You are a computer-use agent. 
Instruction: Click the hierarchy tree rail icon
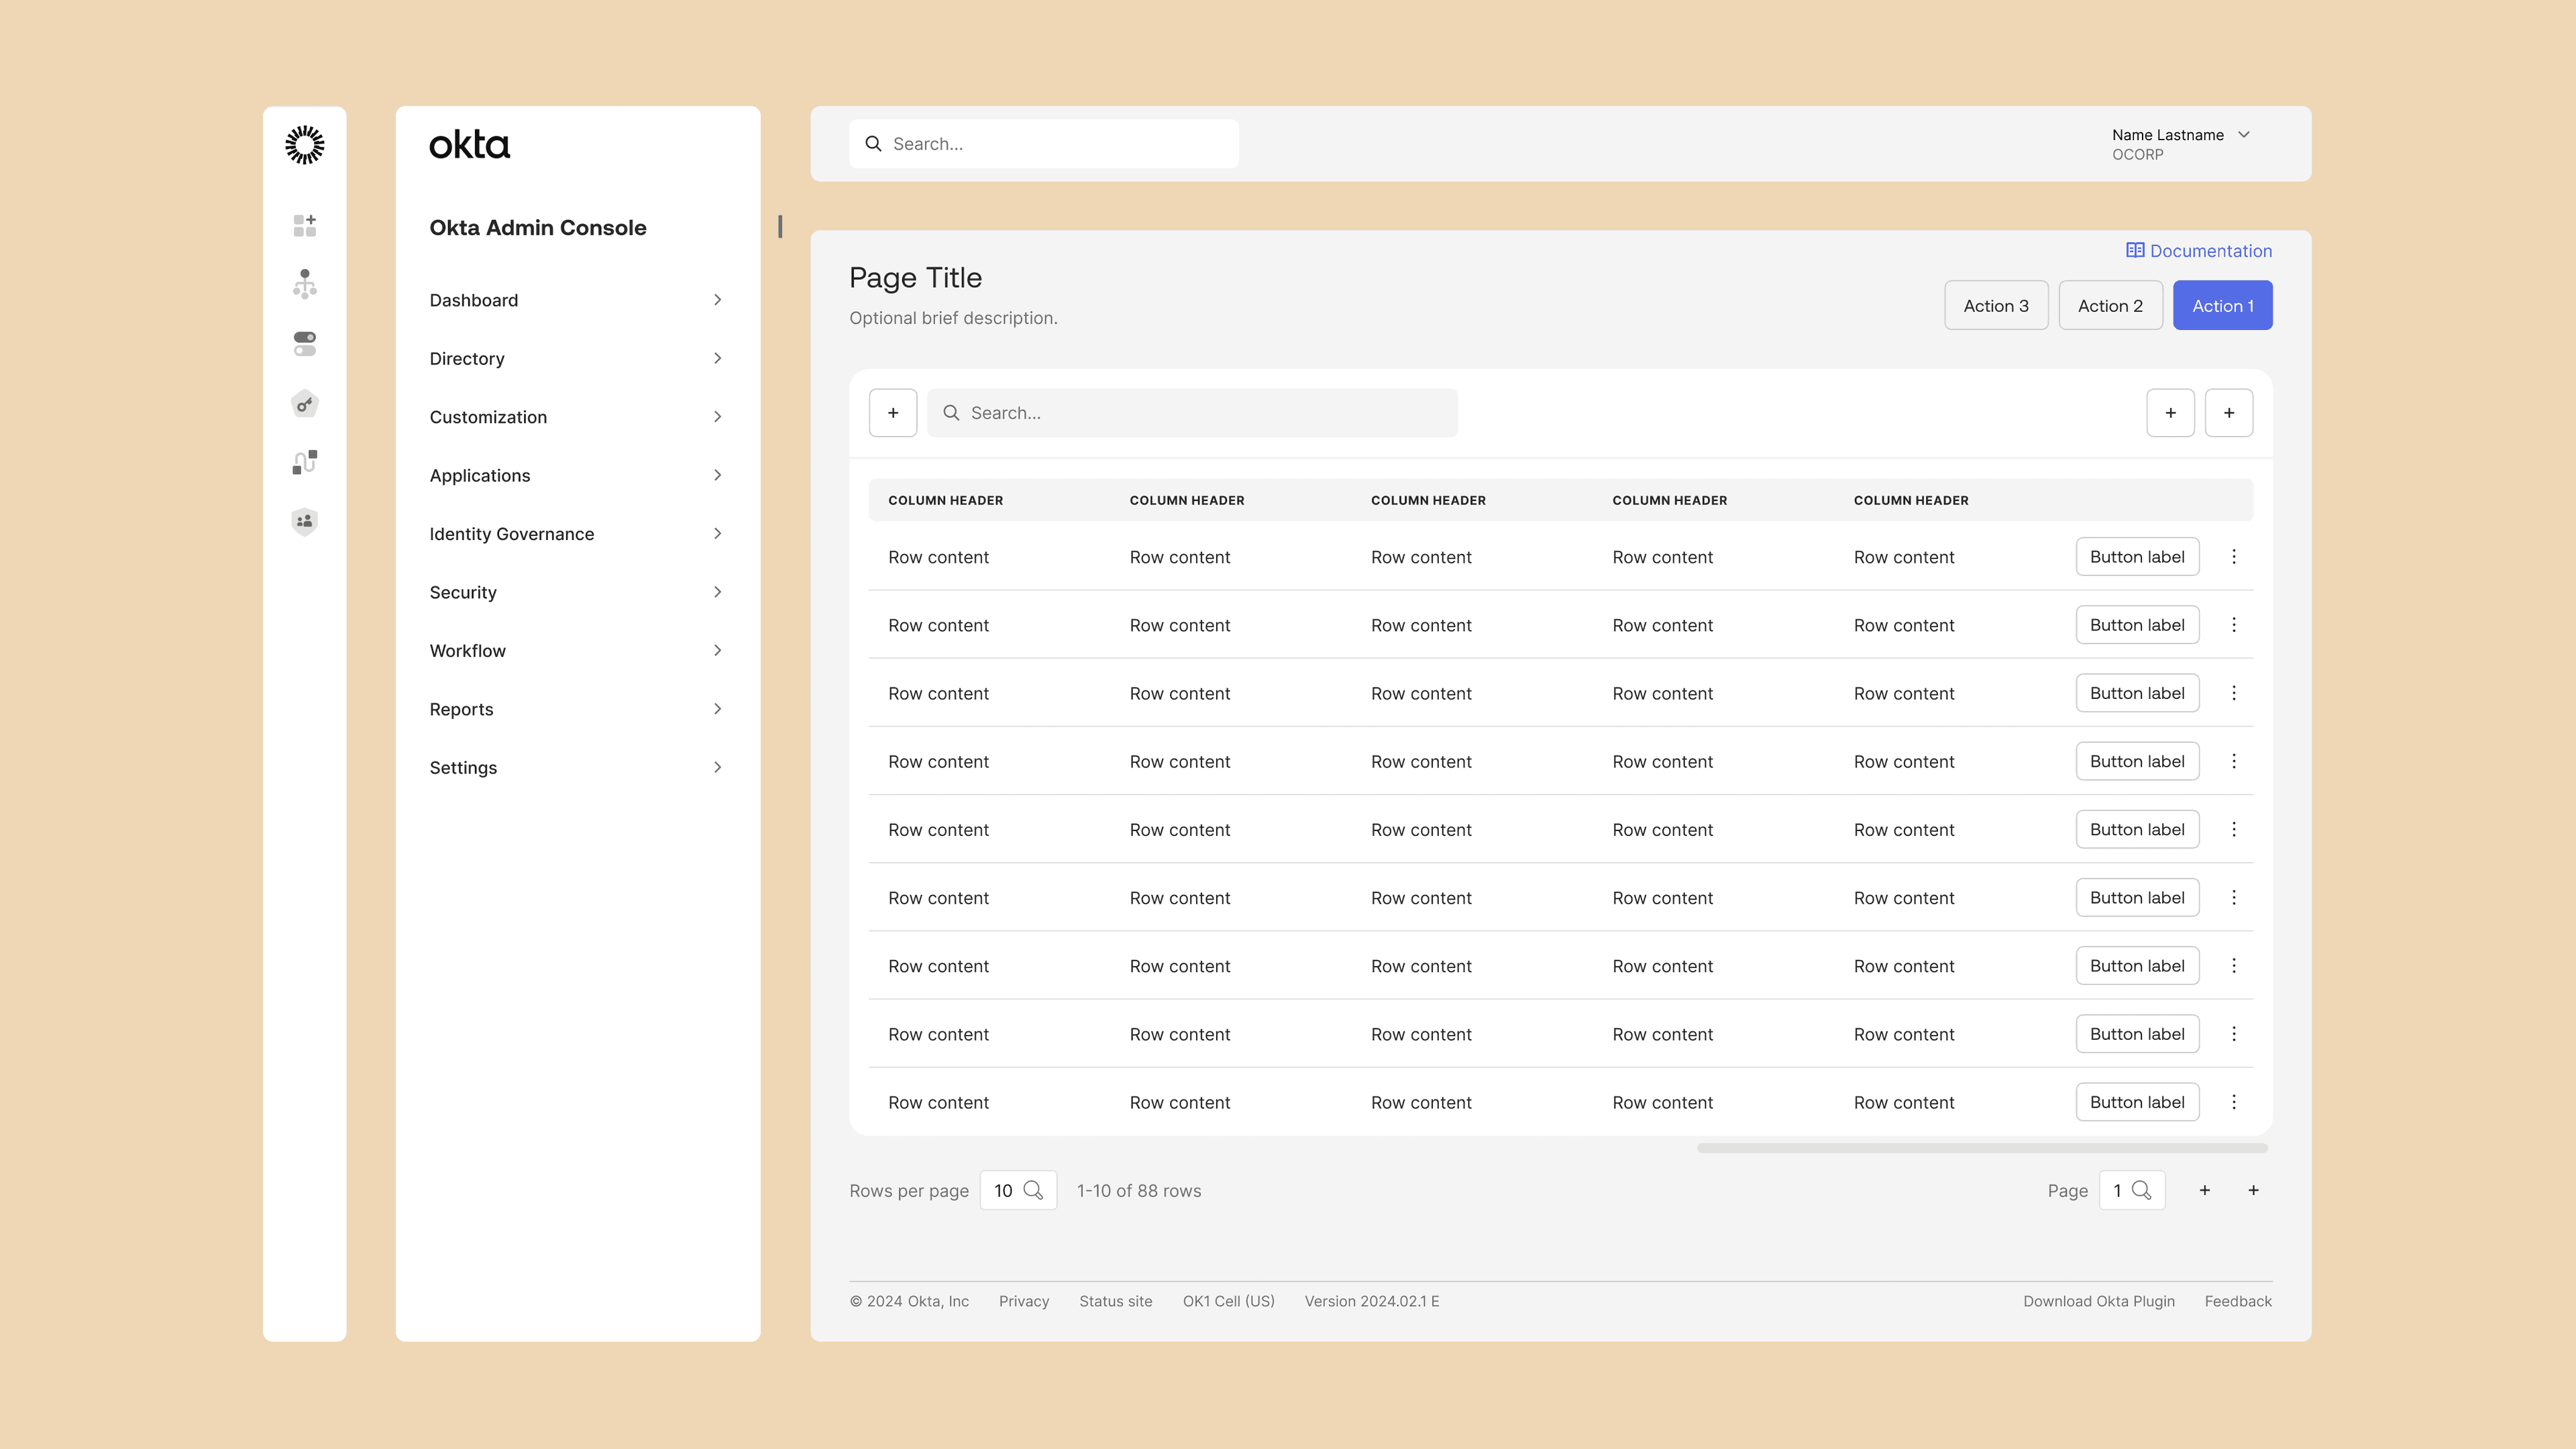click(x=304, y=284)
